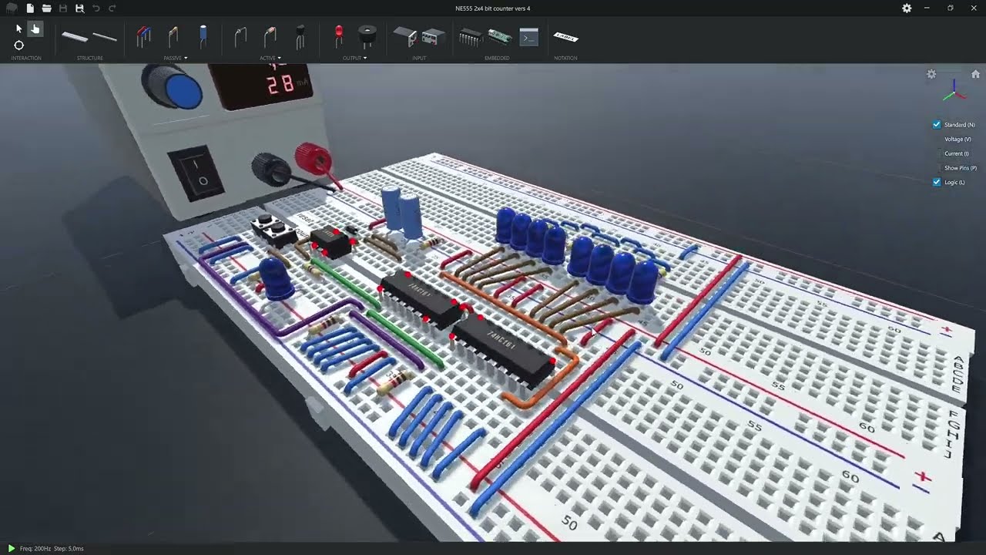The image size is (986, 555).
Task: Pick the toggle switch input component
Action: click(x=404, y=35)
